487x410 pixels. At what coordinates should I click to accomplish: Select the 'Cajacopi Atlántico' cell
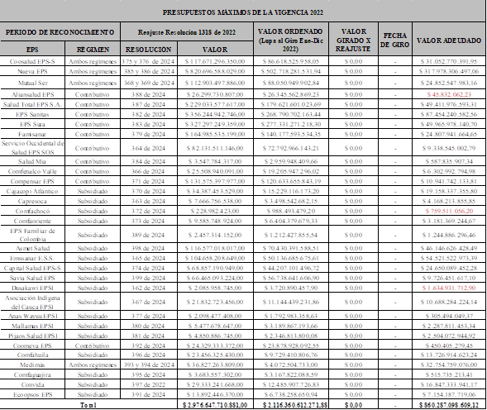click(x=32, y=191)
